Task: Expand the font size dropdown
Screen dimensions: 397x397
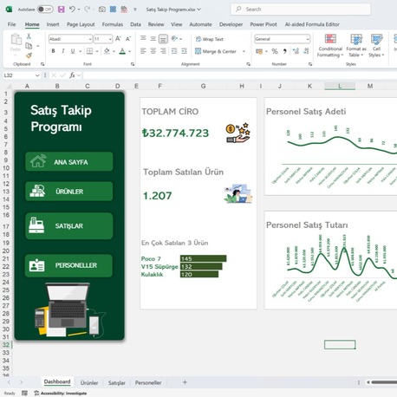Action: 110,39
